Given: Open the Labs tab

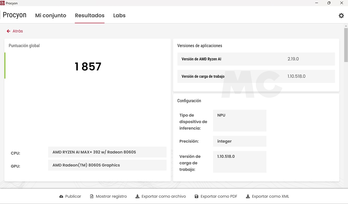Looking at the screenshot, I should click(x=119, y=15).
